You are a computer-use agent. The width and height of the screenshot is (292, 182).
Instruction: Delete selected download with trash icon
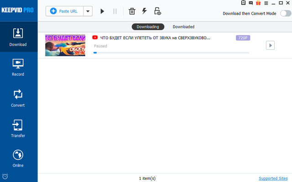click(x=132, y=11)
